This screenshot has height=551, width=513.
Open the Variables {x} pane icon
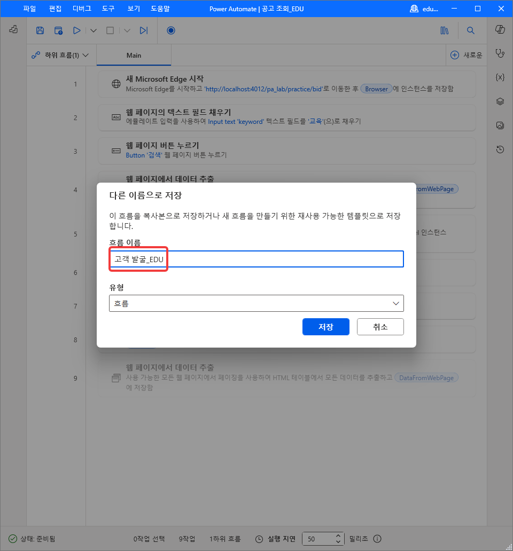click(500, 77)
